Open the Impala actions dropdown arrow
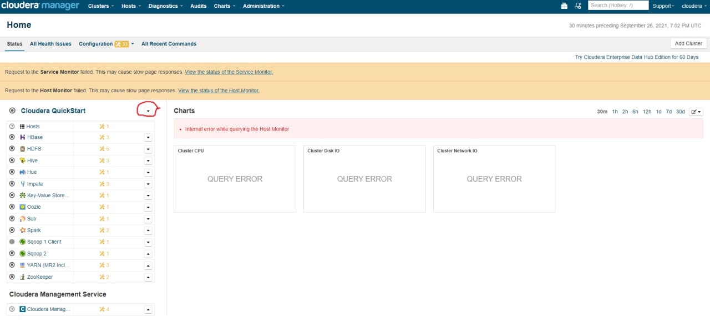Viewport: 710px width, 321px height. 148,184
